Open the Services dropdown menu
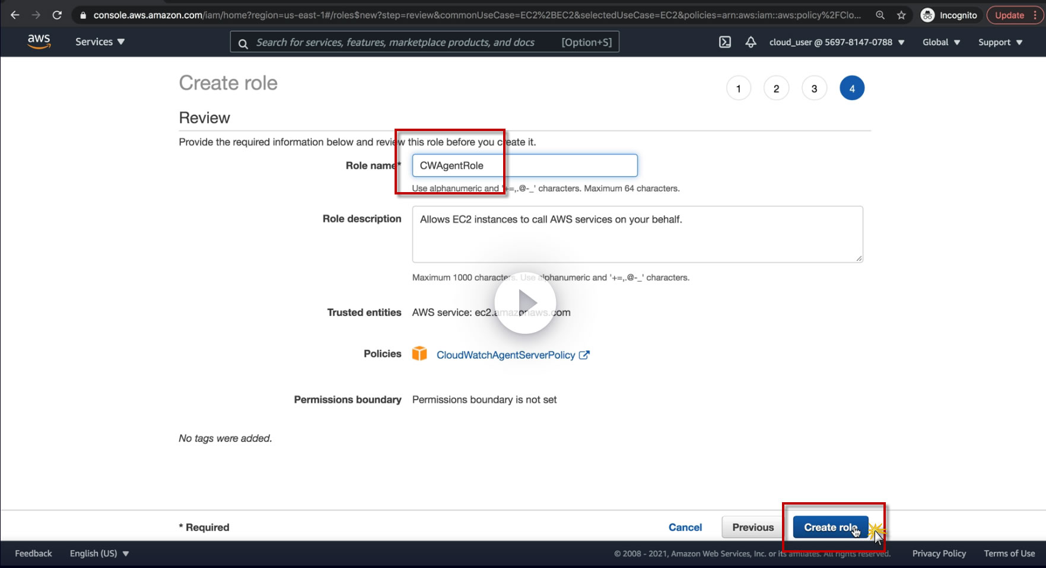The height and width of the screenshot is (568, 1046). pos(100,42)
